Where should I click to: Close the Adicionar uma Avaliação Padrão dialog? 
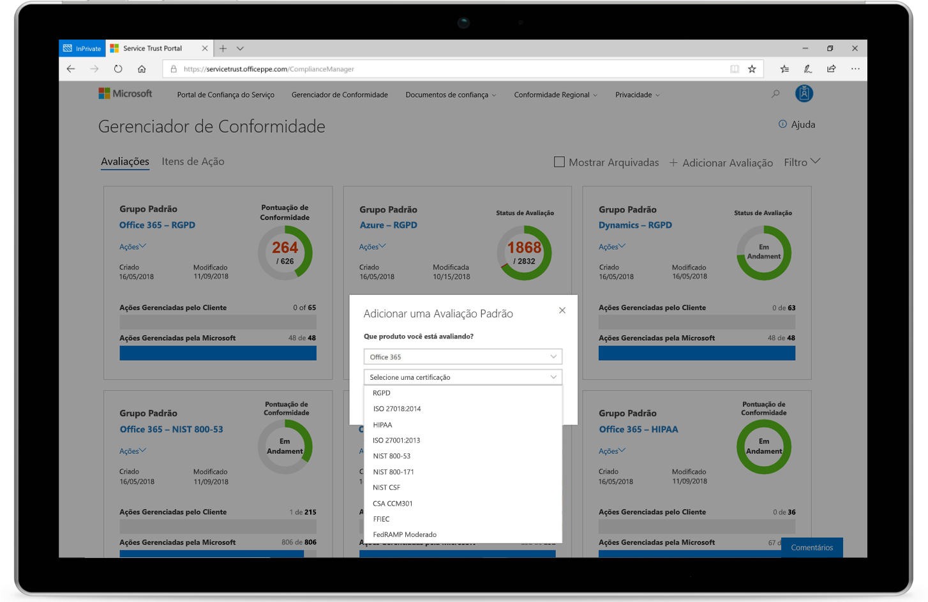point(562,310)
